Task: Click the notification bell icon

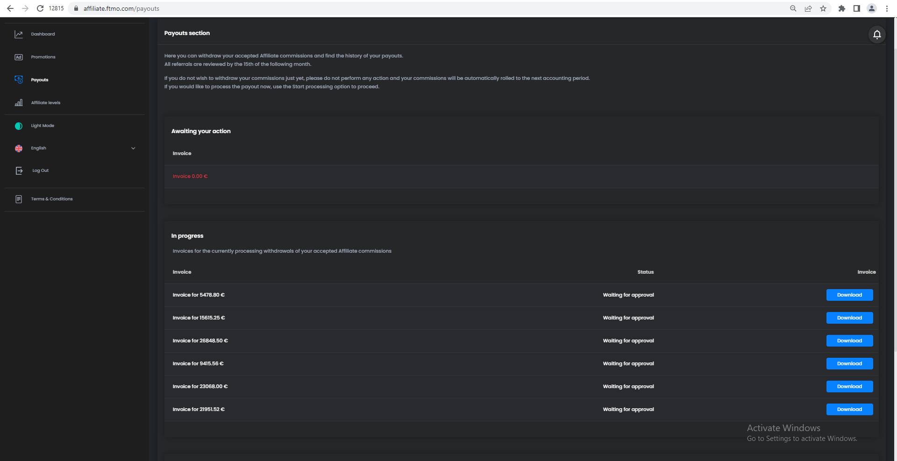Action: pyautogui.click(x=877, y=35)
